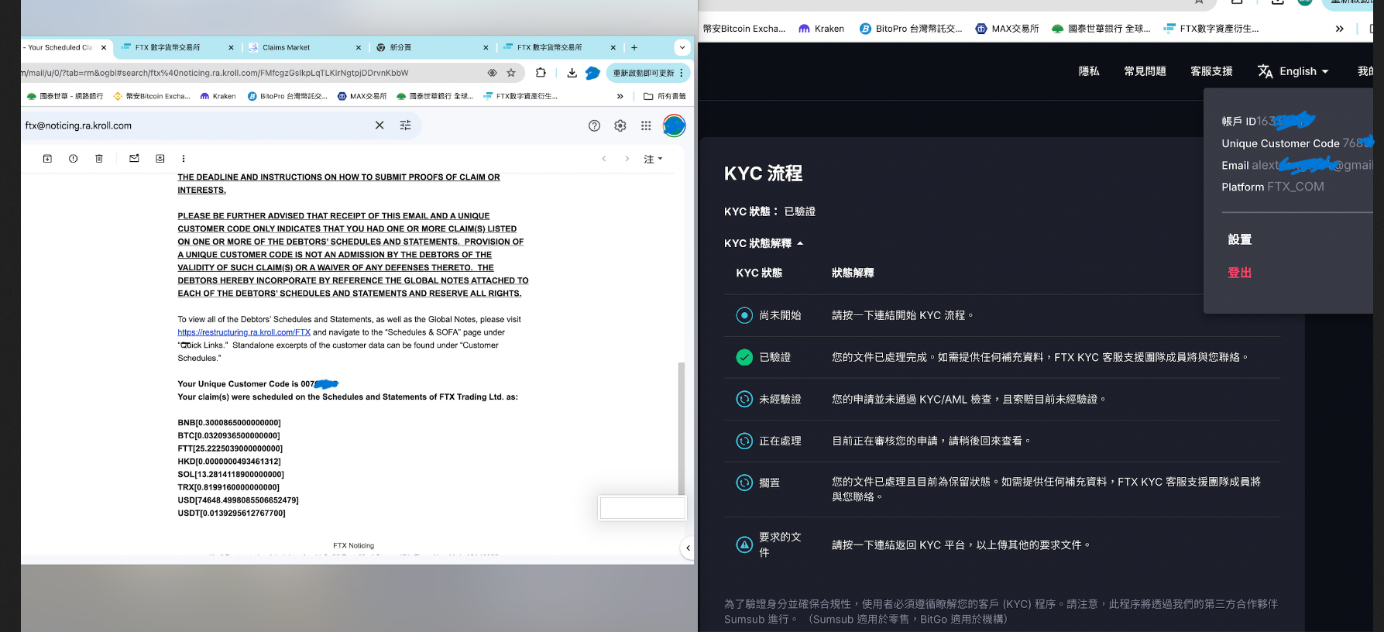Click 登出 to log out

(x=1240, y=273)
